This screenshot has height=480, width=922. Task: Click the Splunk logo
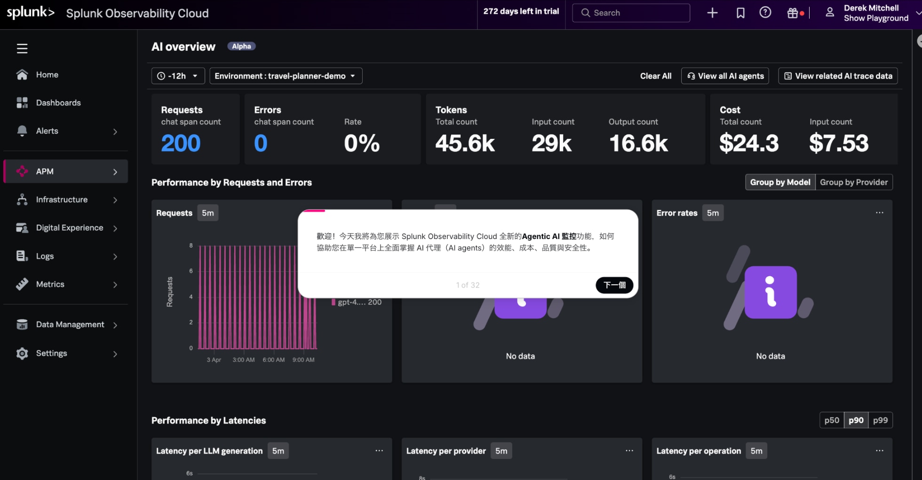[x=31, y=13]
